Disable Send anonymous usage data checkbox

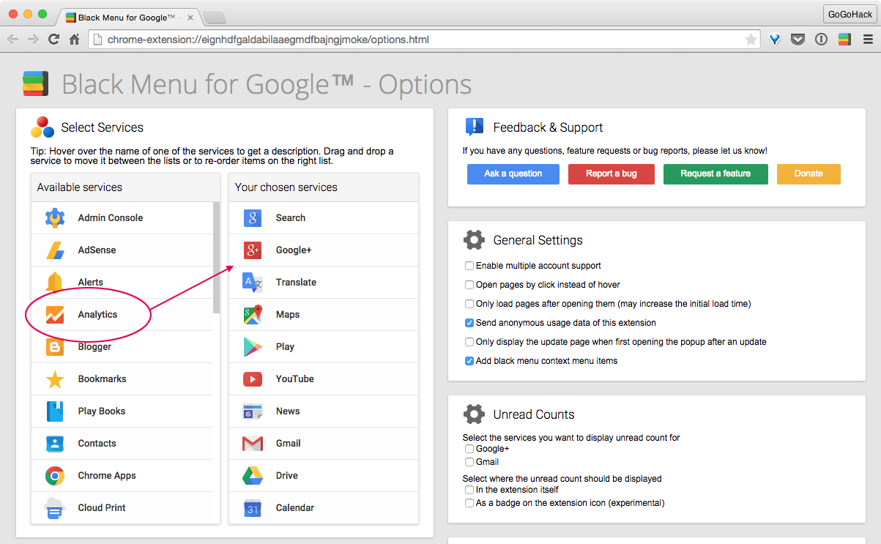point(469,323)
